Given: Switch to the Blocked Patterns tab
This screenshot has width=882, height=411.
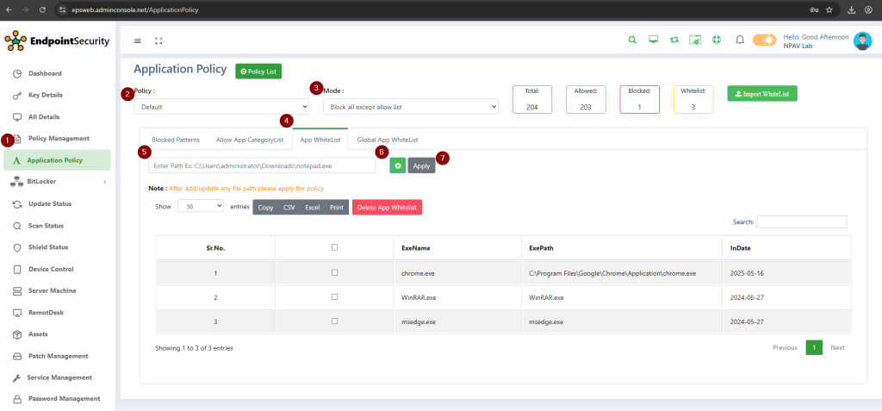Looking at the screenshot, I should point(176,140).
